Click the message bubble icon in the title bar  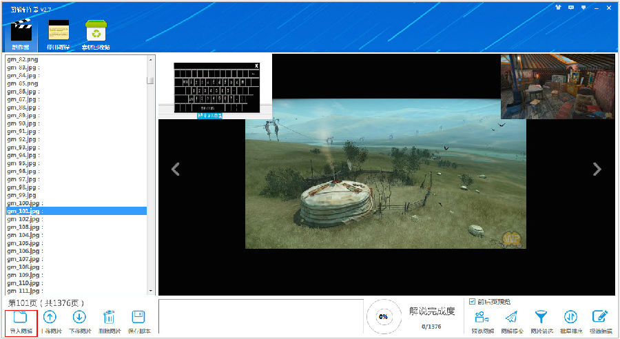coord(571,7)
